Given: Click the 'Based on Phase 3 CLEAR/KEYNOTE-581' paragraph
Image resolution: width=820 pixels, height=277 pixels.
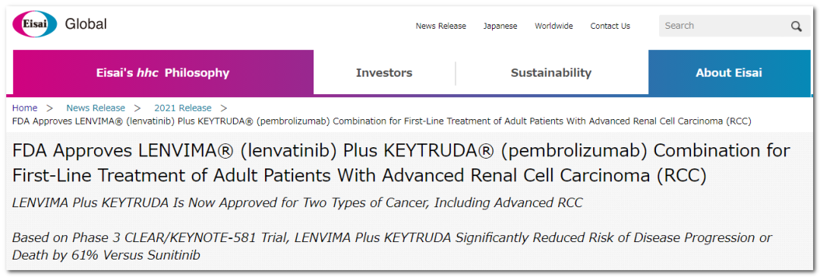Looking at the screenshot, I should (x=392, y=247).
